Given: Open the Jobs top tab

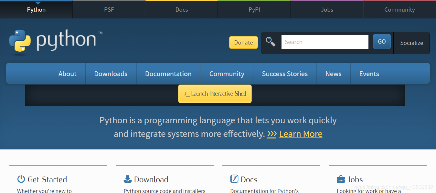Looking at the screenshot, I should pyautogui.click(x=327, y=10).
